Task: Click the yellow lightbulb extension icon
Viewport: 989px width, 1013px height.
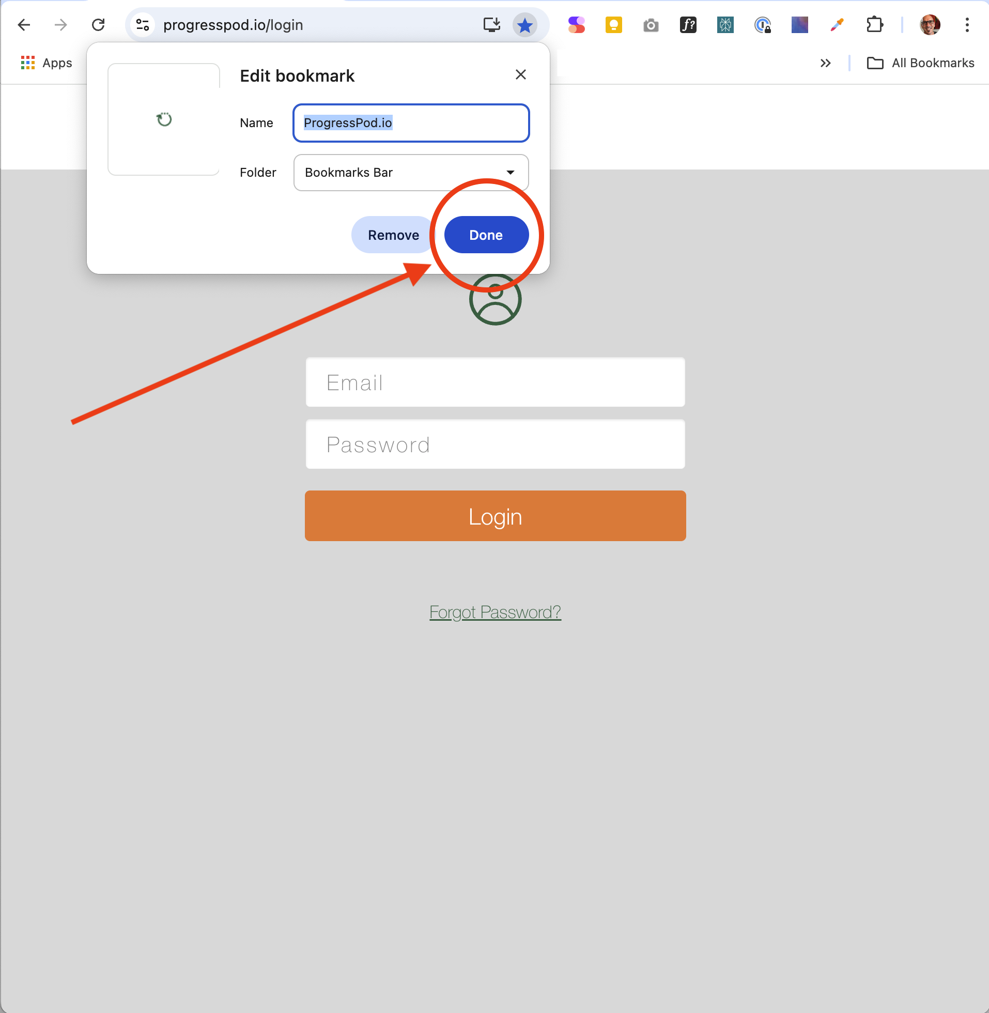Action: (x=613, y=25)
